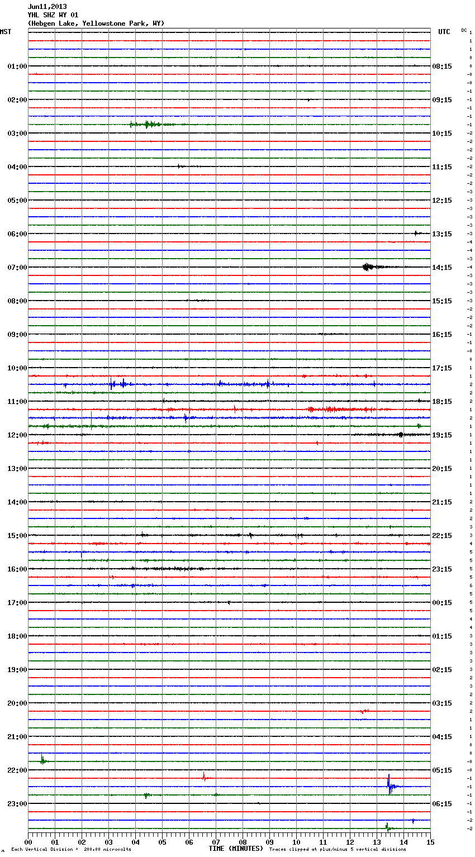475x857 pixels.
Task: Click the 18:15 UTC time label
Action: click(x=442, y=402)
